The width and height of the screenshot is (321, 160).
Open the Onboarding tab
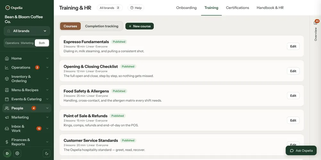click(x=186, y=8)
